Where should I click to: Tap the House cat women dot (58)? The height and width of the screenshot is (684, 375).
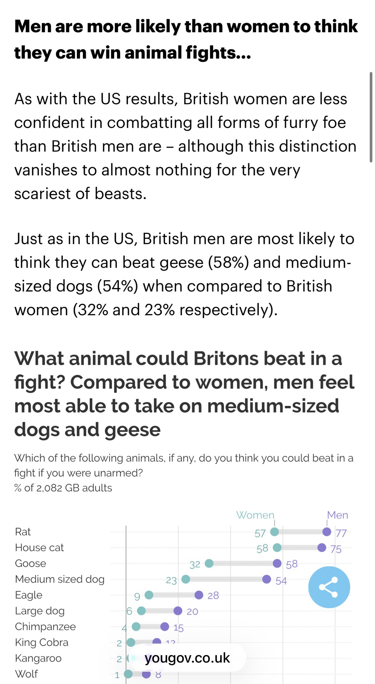277,548
